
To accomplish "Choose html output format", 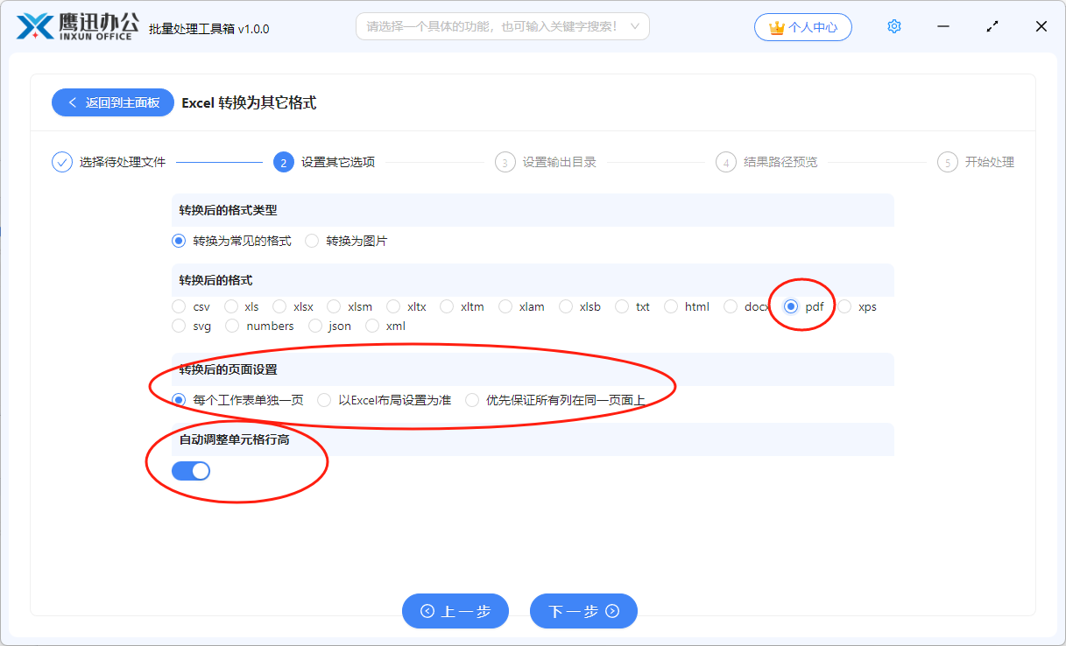I will [671, 306].
